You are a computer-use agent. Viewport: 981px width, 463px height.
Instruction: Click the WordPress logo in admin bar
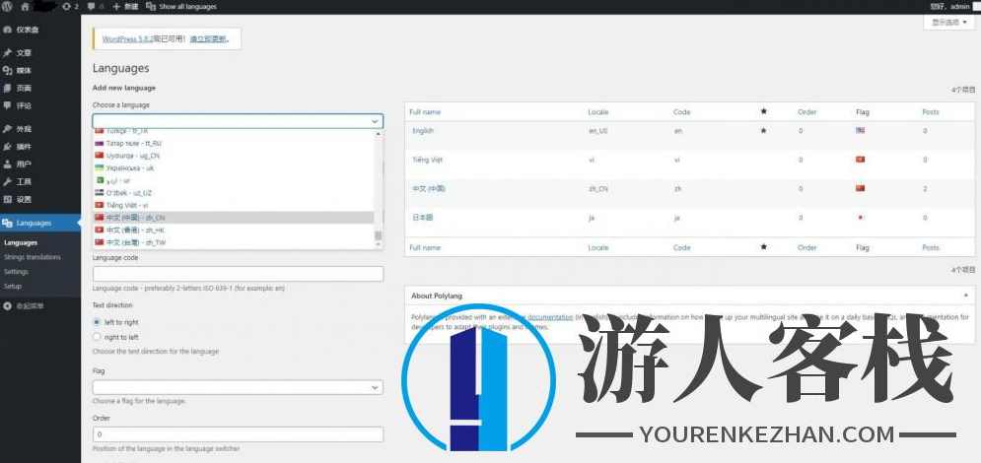[x=7, y=6]
